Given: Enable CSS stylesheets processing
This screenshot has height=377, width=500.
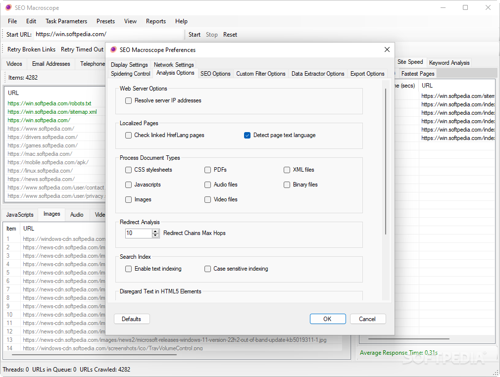Looking at the screenshot, I should point(129,170).
